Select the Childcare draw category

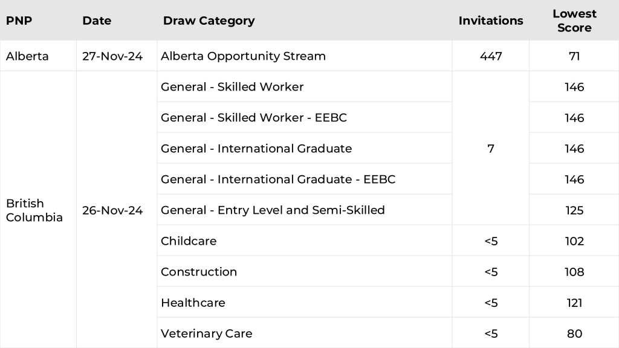189,241
